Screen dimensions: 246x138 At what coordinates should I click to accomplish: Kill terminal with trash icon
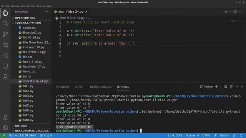(231, 87)
